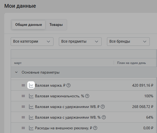This screenshot has width=157, height=133.
Task: Open chart for Валовая маржа с удержаниями WB, %
Action: coord(31,117)
